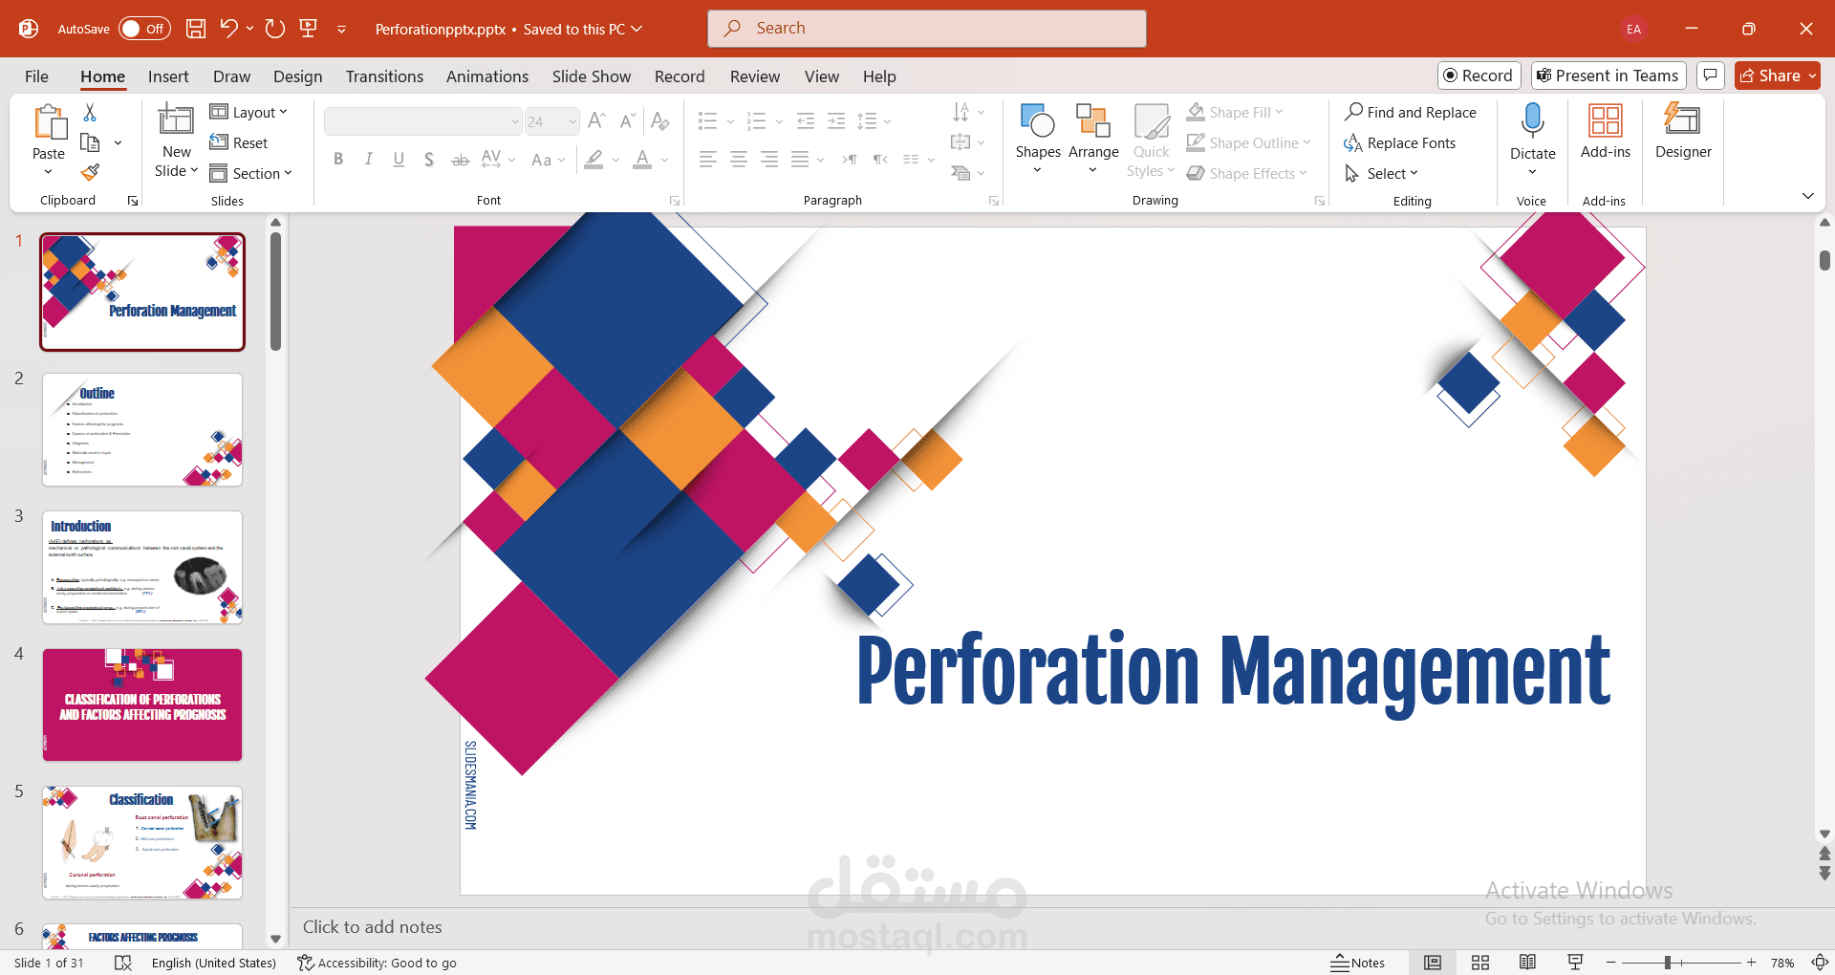The width and height of the screenshot is (1835, 975).
Task: Click the Copy icon
Action: click(x=90, y=142)
